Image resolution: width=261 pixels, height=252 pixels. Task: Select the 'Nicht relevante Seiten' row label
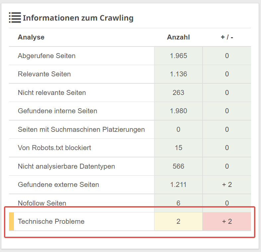(x=52, y=93)
